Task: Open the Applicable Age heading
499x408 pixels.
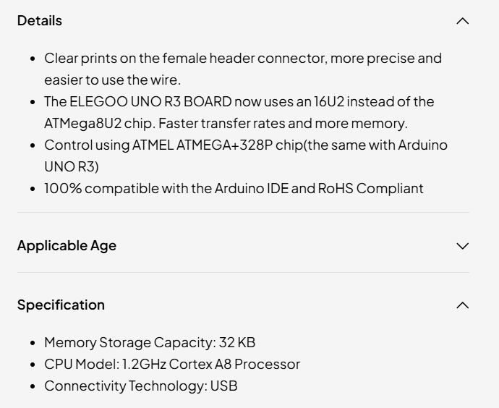Action: click(x=67, y=245)
